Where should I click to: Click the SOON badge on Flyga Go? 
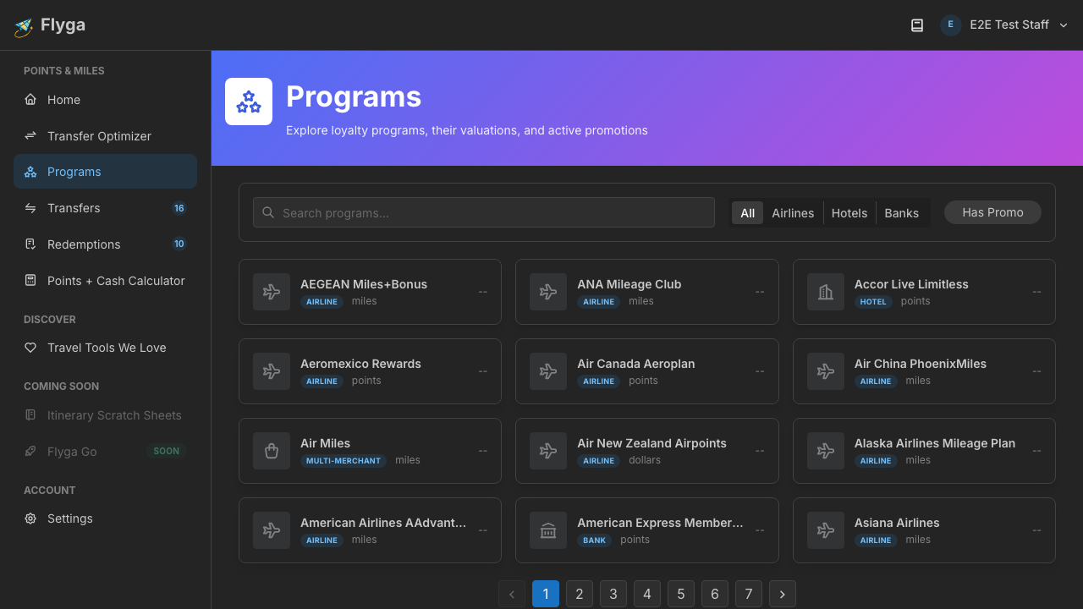[166, 452]
